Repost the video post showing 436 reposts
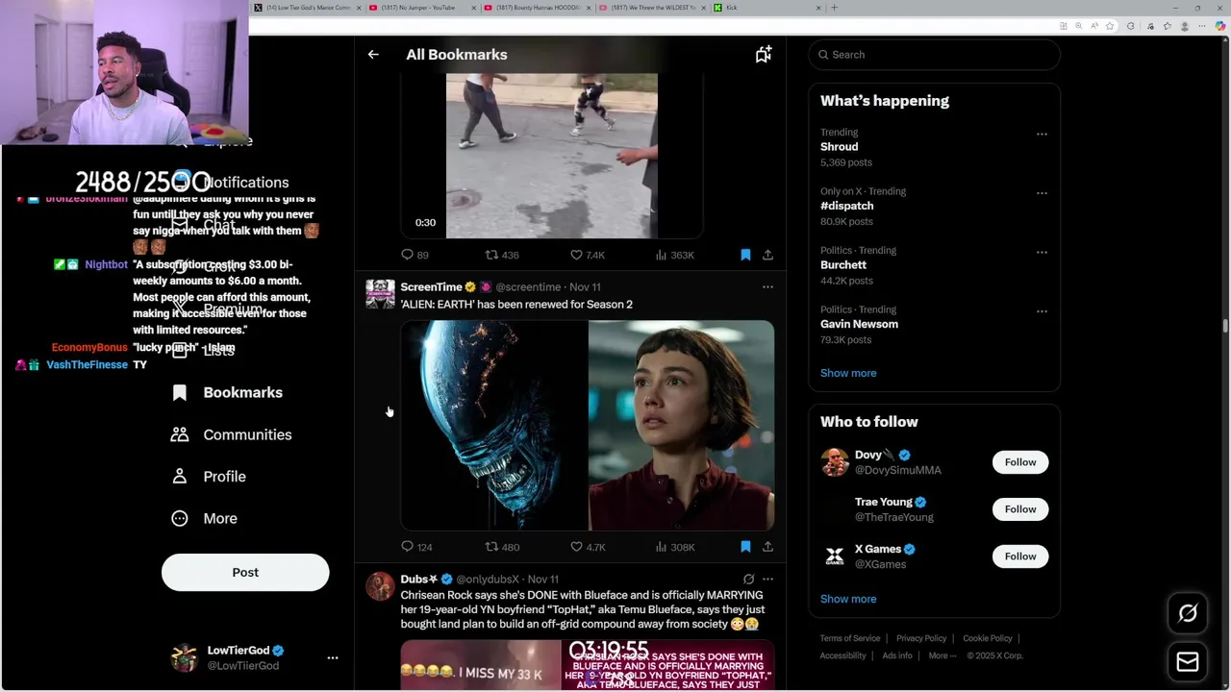Image resolution: width=1231 pixels, height=692 pixels. click(x=502, y=255)
